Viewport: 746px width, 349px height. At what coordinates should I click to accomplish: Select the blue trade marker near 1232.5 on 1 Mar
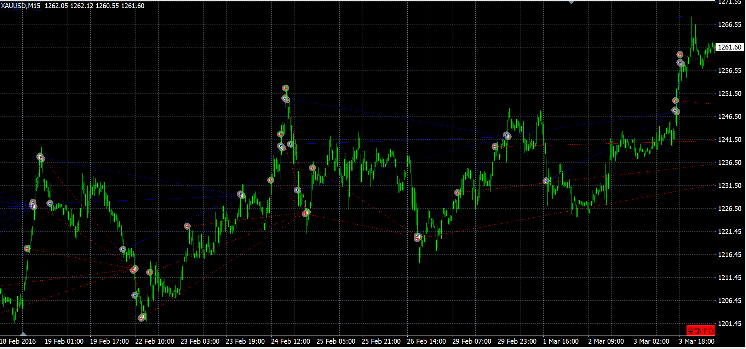546,181
